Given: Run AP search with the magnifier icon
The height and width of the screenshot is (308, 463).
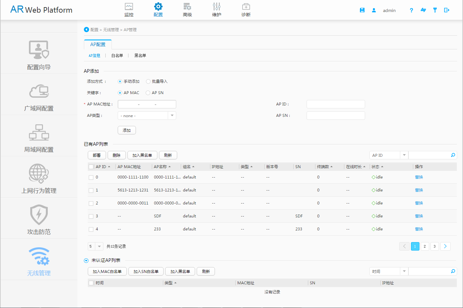Looking at the screenshot, I should click(x=453, y=155).
